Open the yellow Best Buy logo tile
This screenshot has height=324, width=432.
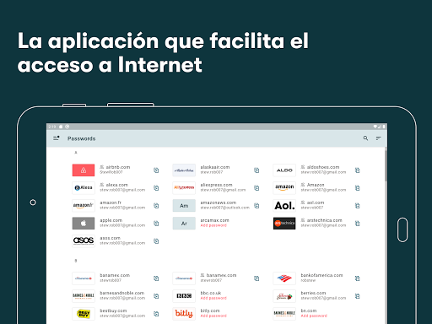84,314
